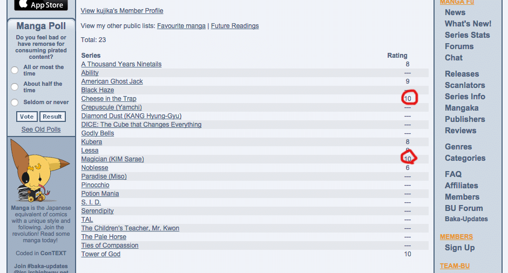Go to the Future Readings list
508x273 pixels.
[x=235, y=26]
